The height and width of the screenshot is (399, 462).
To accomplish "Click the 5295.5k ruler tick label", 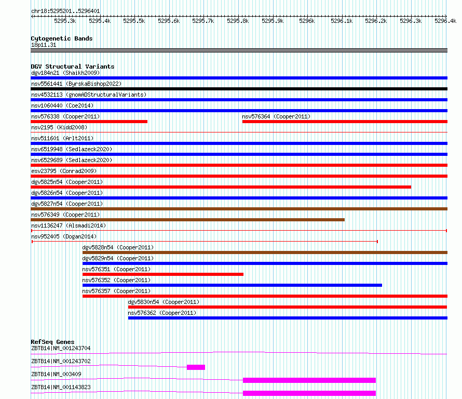I will point(134,21).
